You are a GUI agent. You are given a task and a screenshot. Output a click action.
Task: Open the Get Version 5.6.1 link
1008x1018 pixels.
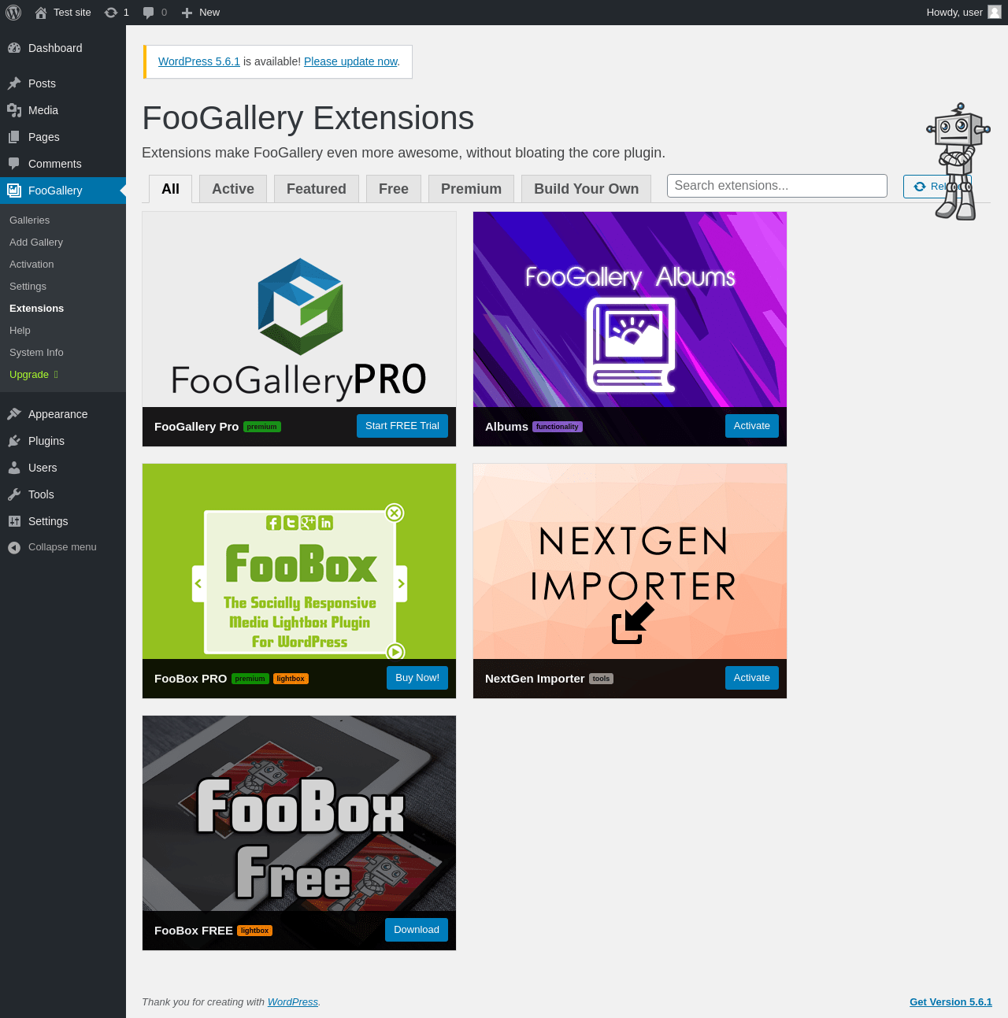(x=951, y=1002)
